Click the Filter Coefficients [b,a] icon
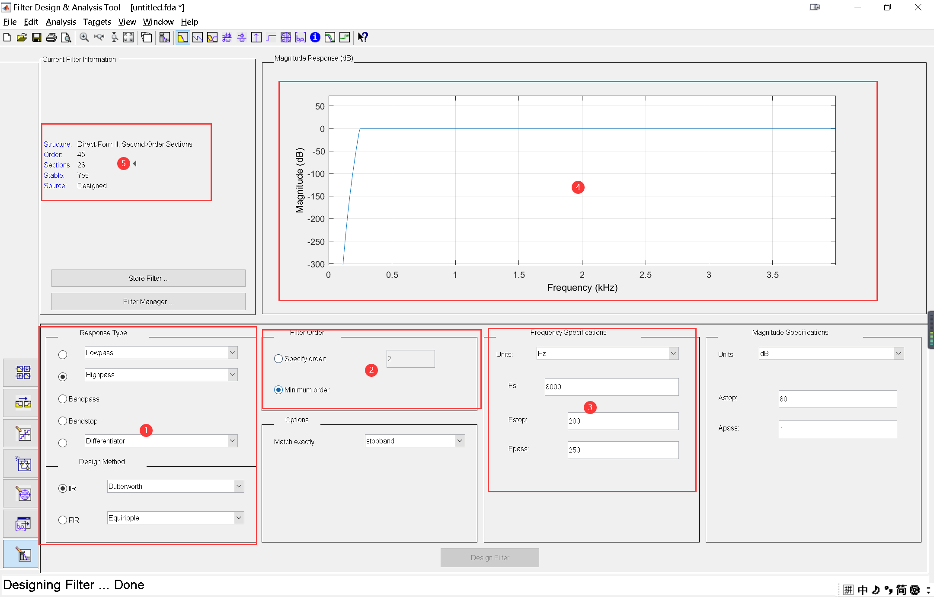This screenshot has width=934, height=597. click(301, 38)
